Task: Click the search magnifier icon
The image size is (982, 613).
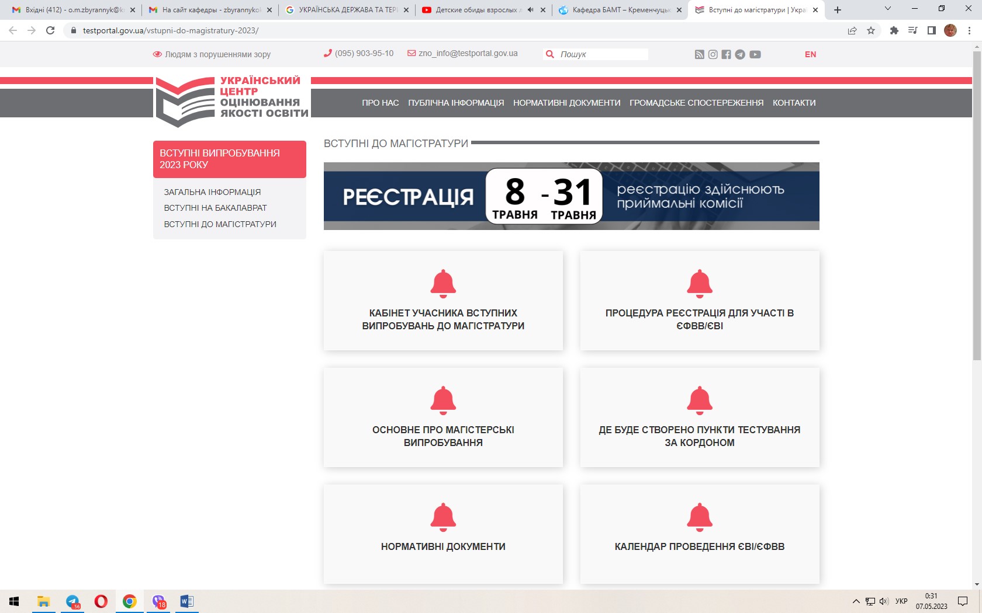Action: click(x=549, y=54)
